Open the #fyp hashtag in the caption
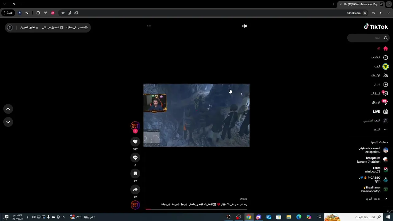 (x=184, y=204)
